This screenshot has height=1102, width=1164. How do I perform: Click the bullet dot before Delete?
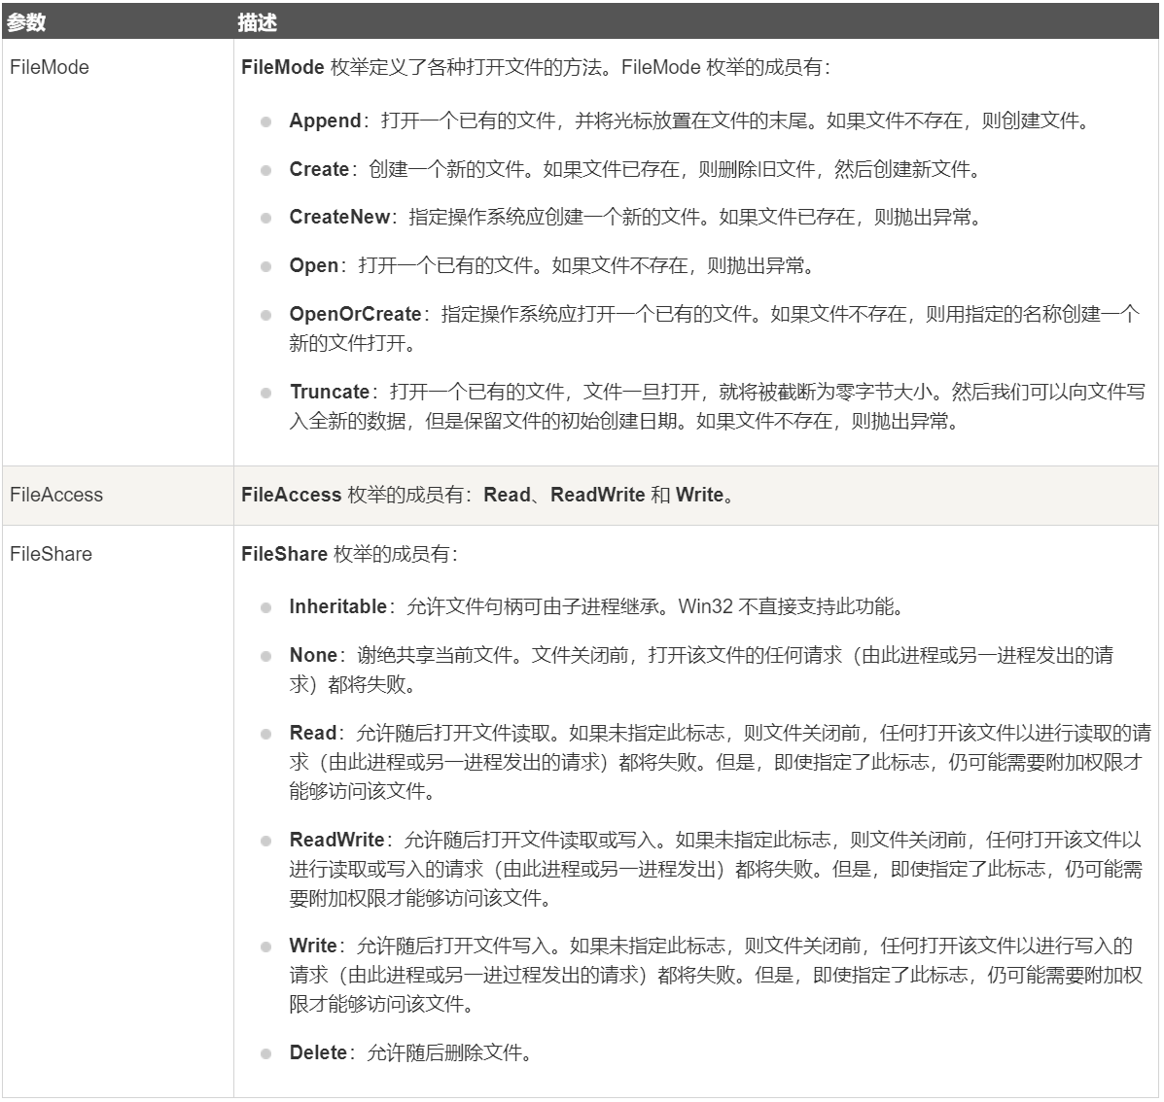[x=265, y=1054]
